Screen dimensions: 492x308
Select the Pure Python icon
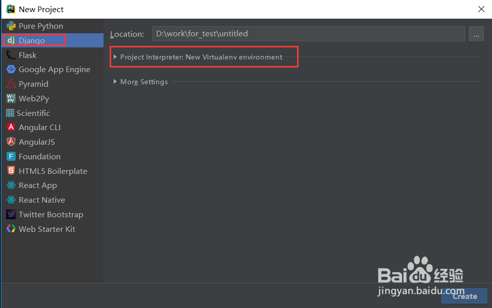(x=11, y=26)
